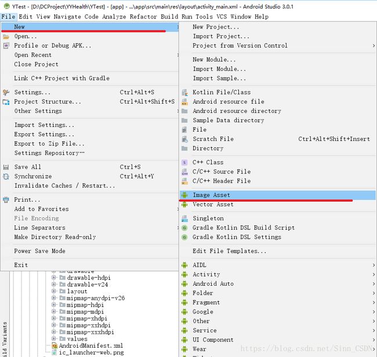Screen dimensions: 377x357
Task: Open the Edit menu in menu bar
Action: pos(26,17)
